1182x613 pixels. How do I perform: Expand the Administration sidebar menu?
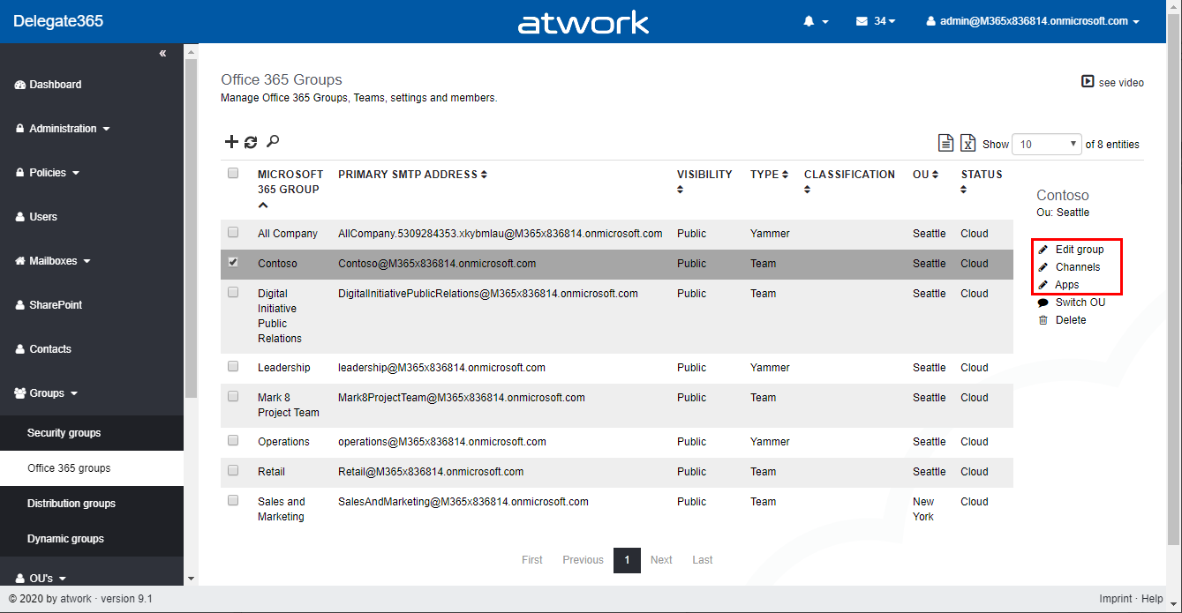coord(63,129)
